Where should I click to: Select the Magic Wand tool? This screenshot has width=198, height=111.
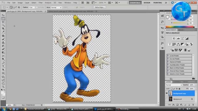pyautogui.click(x=3, y=25)
